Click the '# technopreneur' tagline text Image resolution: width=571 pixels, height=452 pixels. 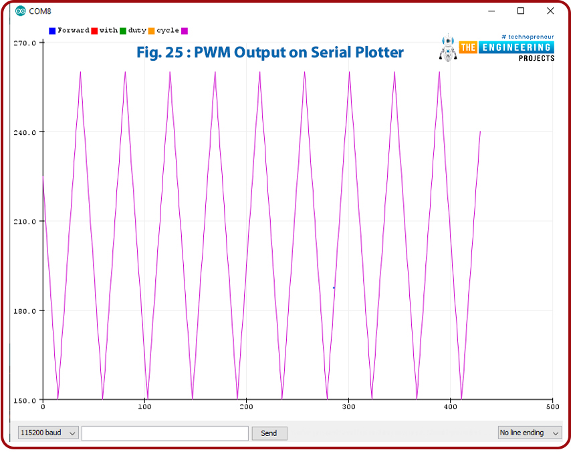(x=527, y=37)
